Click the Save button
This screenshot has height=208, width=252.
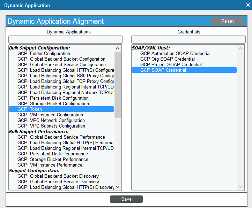[126, 199]
